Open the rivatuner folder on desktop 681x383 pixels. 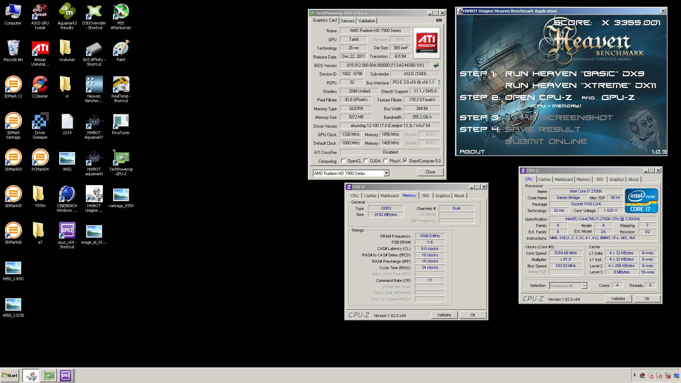(67, 51)
